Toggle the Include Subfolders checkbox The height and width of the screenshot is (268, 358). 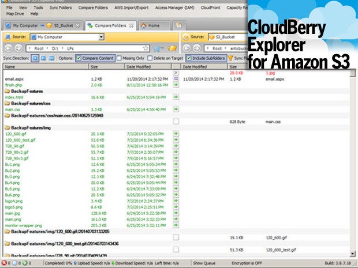coord(189,58)
